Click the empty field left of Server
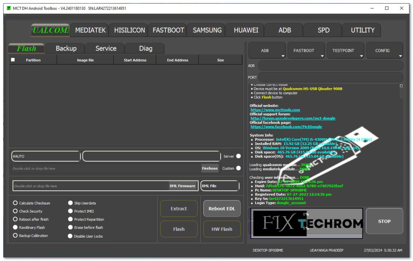The height and width of the screenshot is (261, 413). pyautogui.click(x=152, y=156)
